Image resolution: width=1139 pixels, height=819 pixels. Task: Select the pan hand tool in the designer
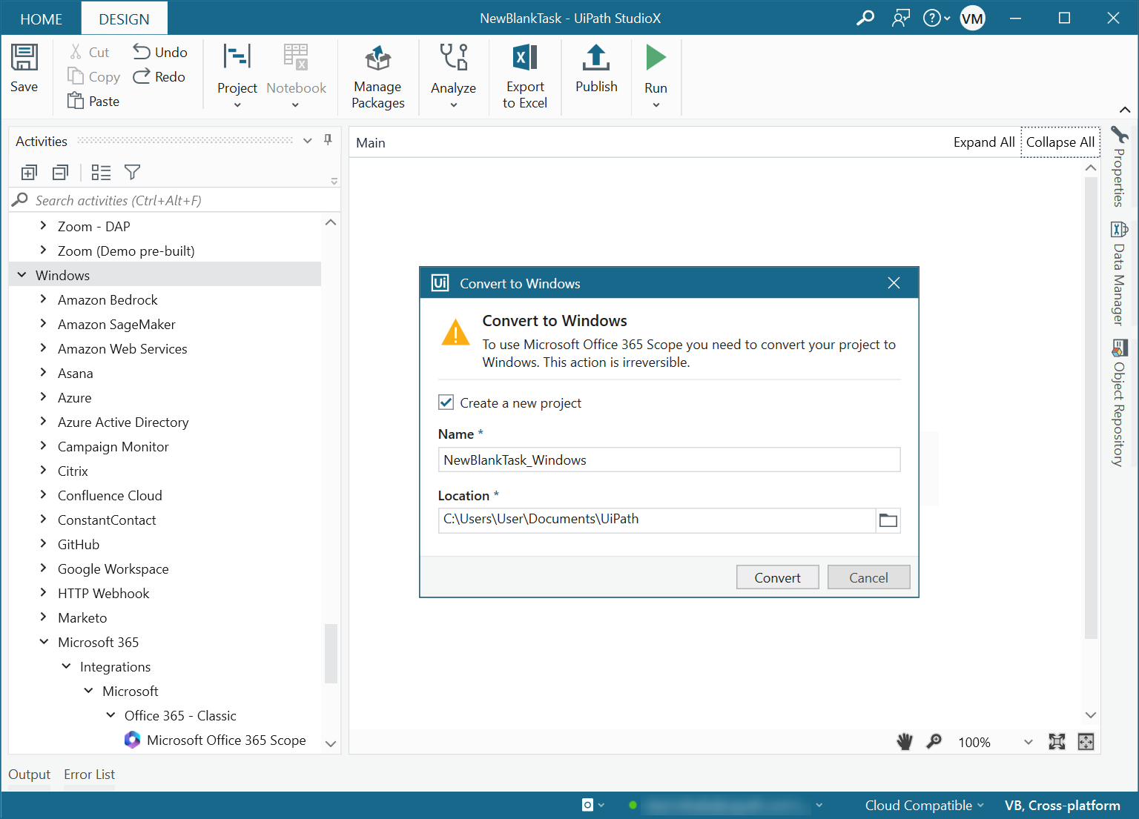[905, 742]
